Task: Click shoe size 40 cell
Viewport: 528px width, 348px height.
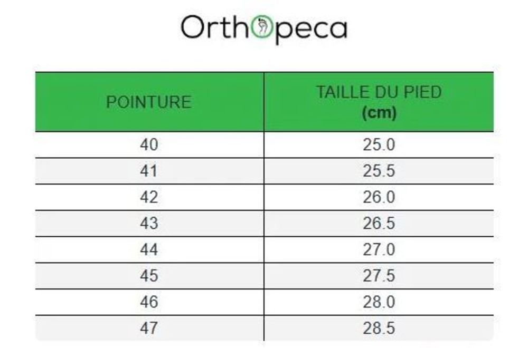Action: [x=149, y=144]
